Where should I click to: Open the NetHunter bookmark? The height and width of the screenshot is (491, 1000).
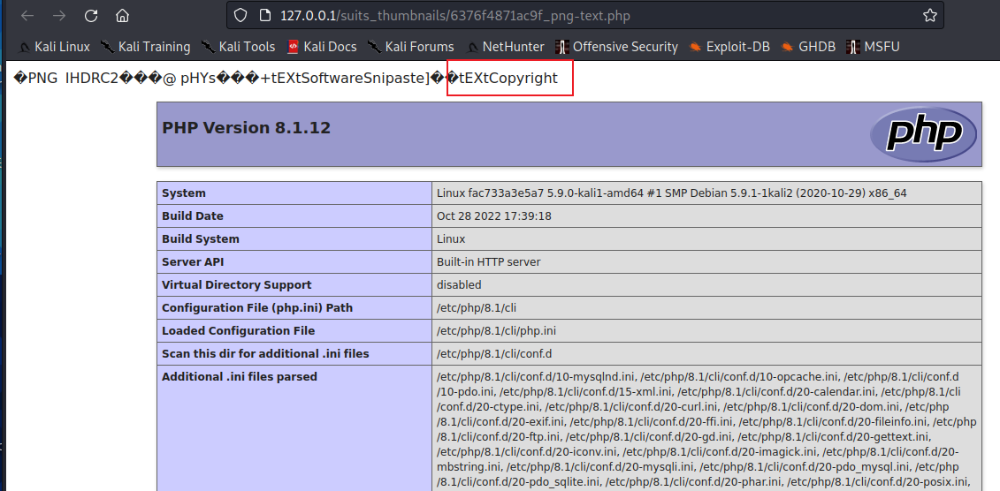point(505,47)
